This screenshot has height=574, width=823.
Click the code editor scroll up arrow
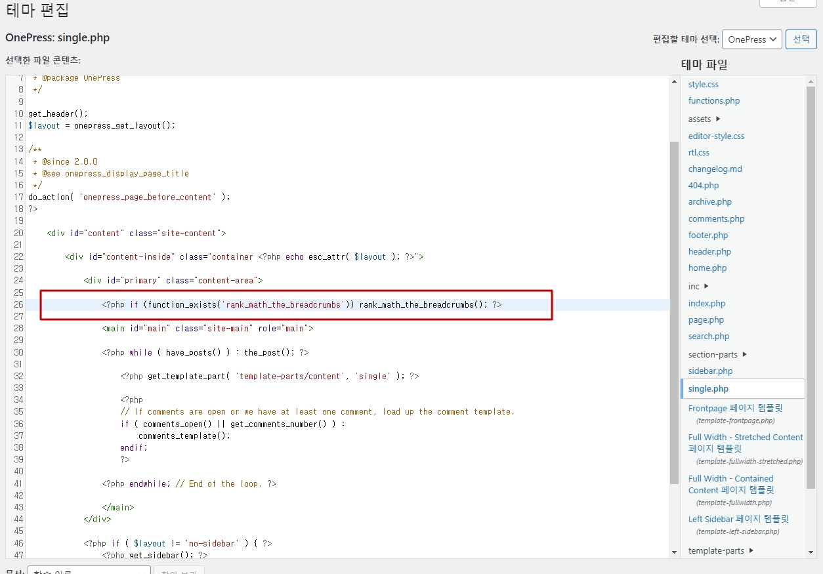(674, 81)
